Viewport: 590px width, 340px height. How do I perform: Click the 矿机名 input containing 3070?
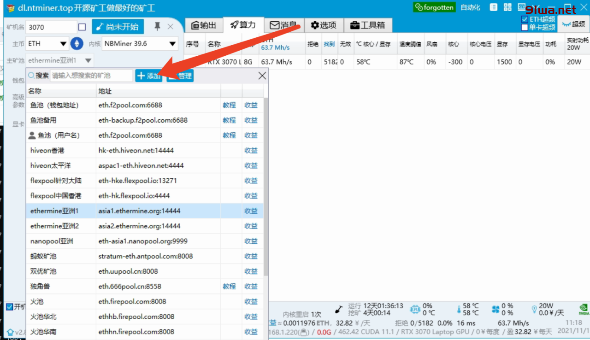pos(51,27)
